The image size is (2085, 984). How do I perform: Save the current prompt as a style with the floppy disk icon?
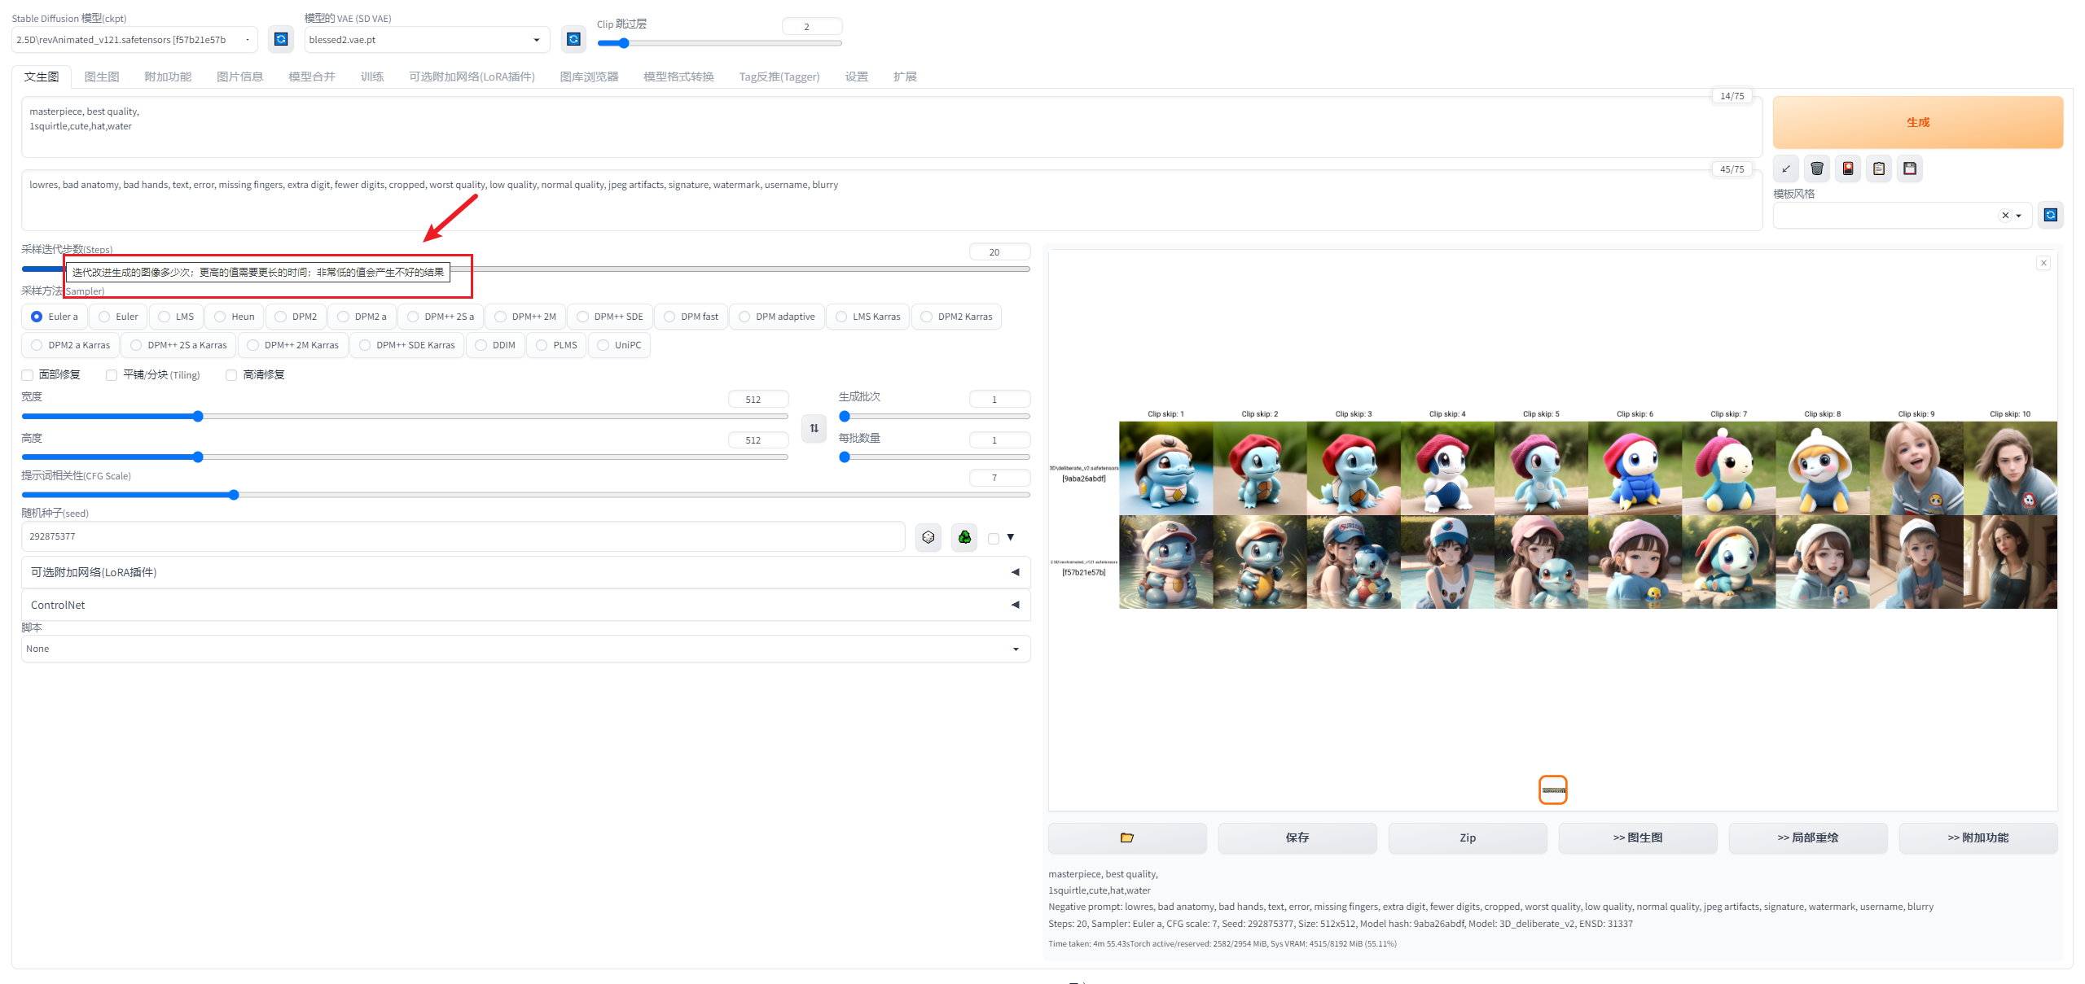click(x=1910, y=168)
